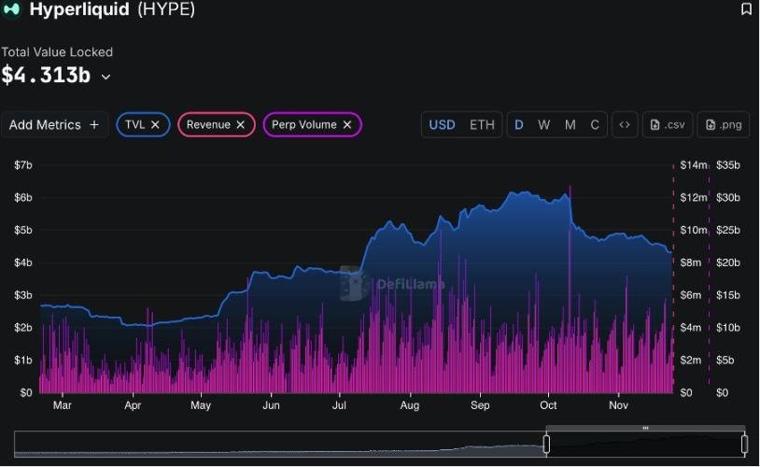Click the left handle of range slider
The image size is (760, 467).
pos(546,444)
